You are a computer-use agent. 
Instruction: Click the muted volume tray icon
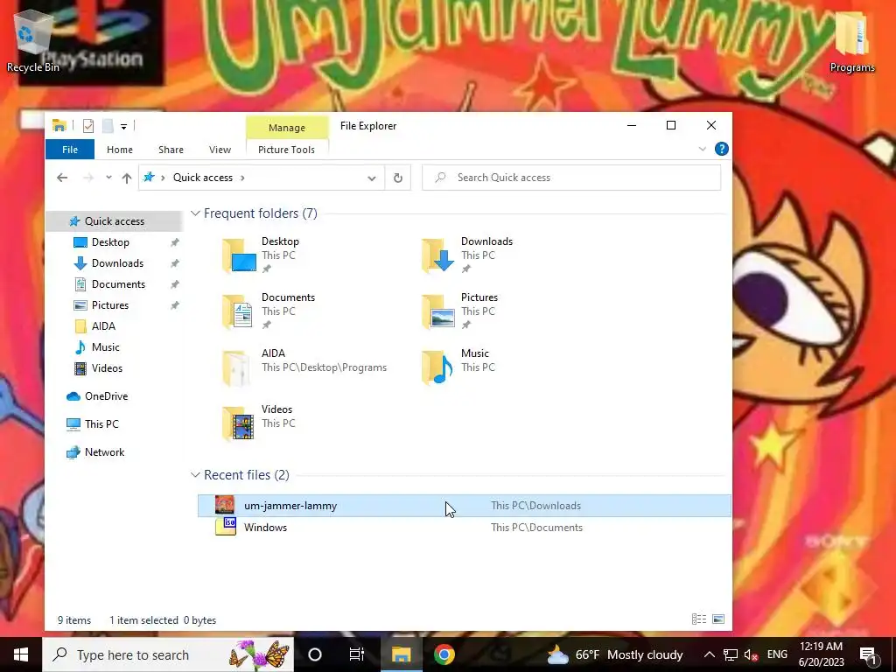pyautogui.click(x=752, y=654)
